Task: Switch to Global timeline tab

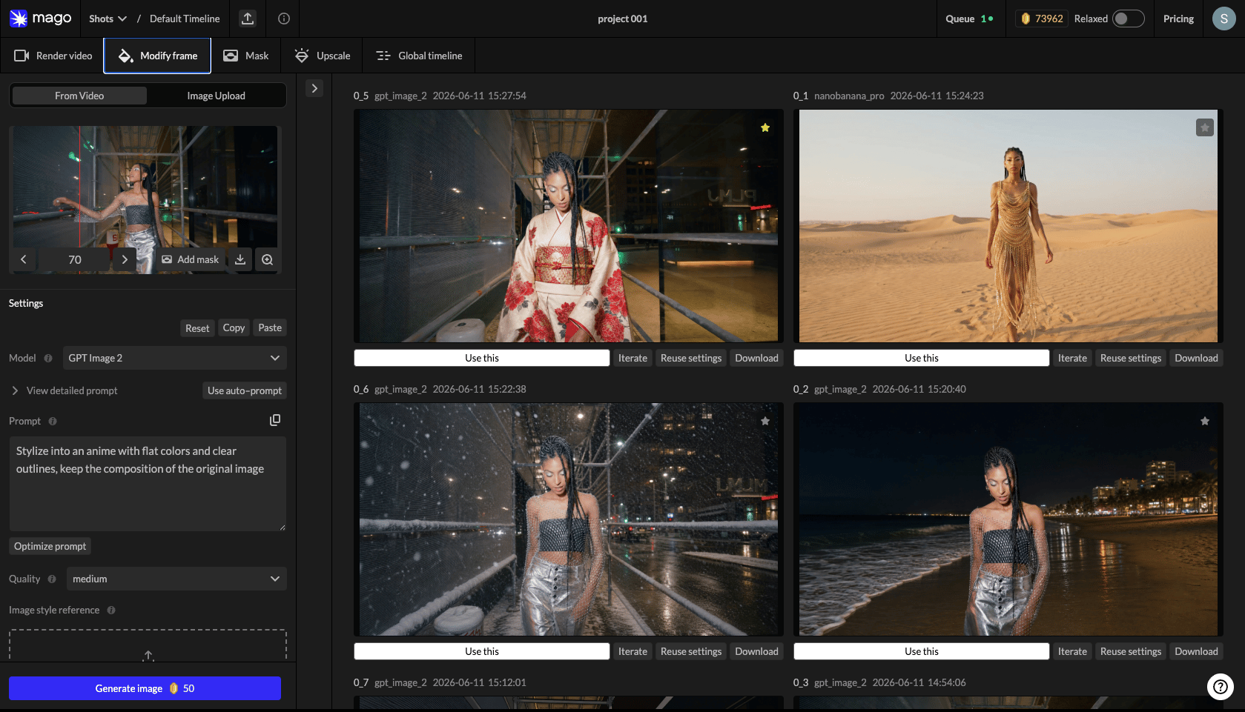Action: [419, 56]
